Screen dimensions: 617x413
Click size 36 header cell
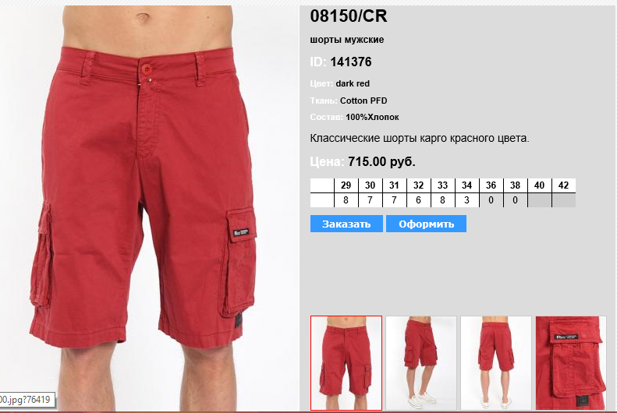click(491, 185)
